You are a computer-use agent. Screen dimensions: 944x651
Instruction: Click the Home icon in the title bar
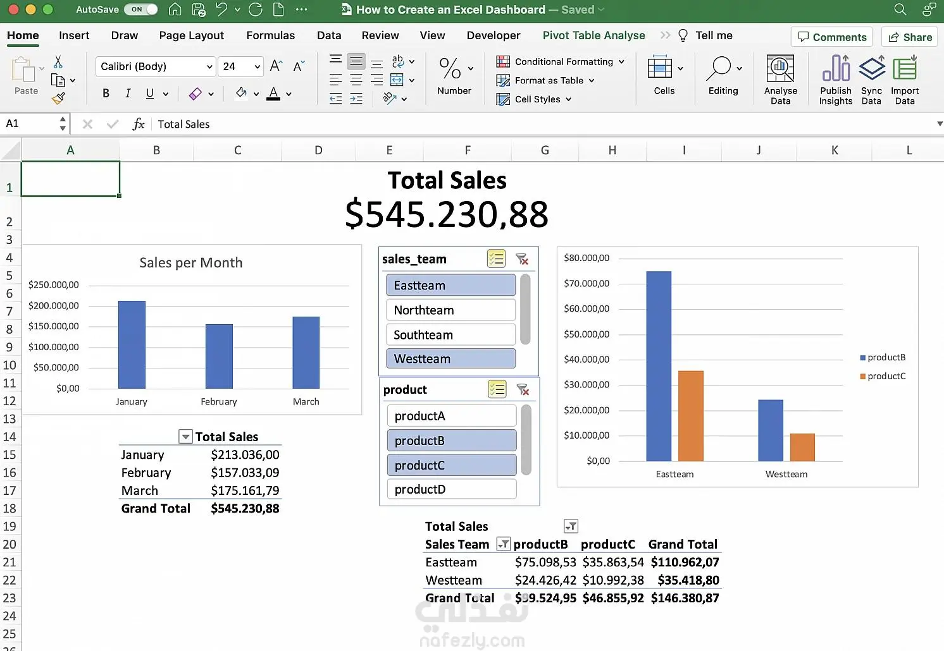[x=175, y=9]
